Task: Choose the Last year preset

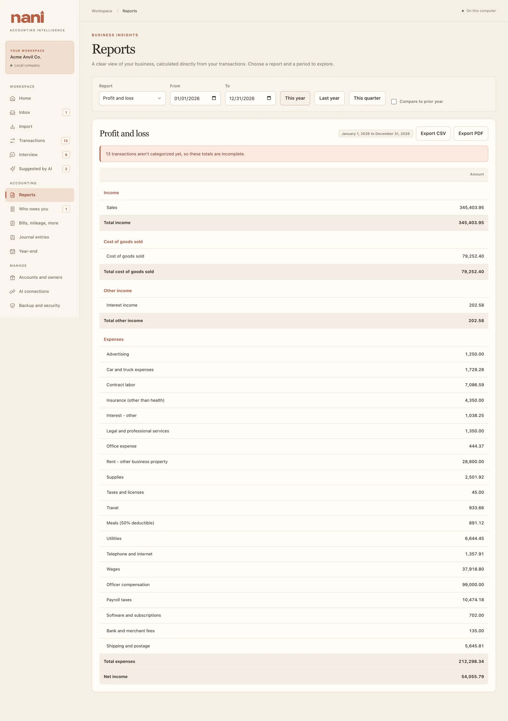Action: tap(329, 98)
